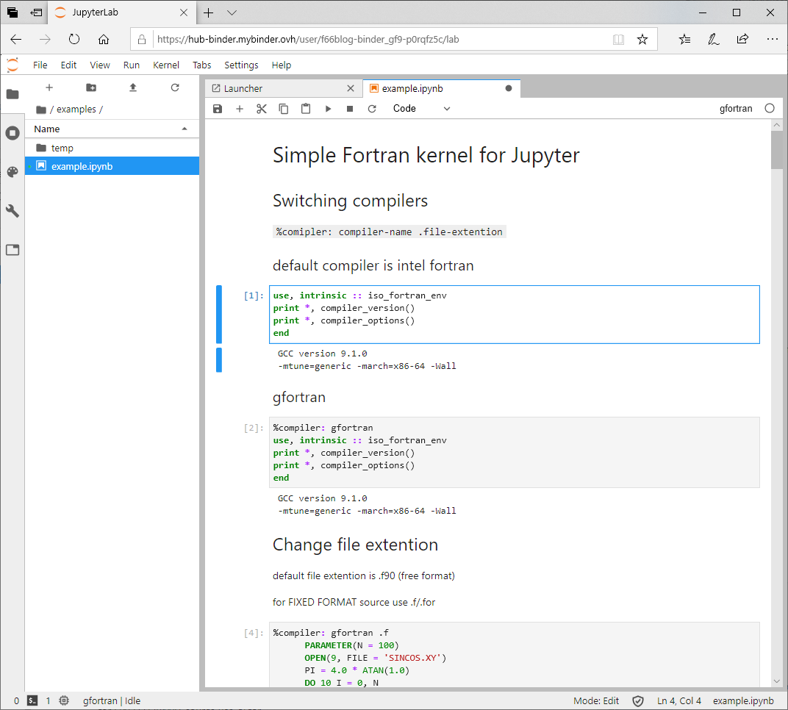Open browser Settings and more menu
Image resolution: width=788 pixels, height=710 pixels.
[773, 39]
